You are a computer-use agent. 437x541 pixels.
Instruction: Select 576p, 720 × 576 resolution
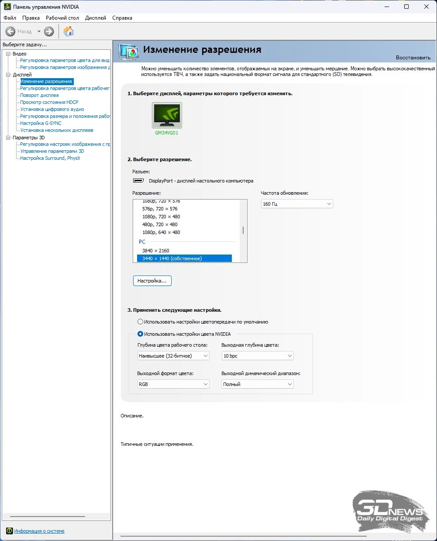coord(160,209)
